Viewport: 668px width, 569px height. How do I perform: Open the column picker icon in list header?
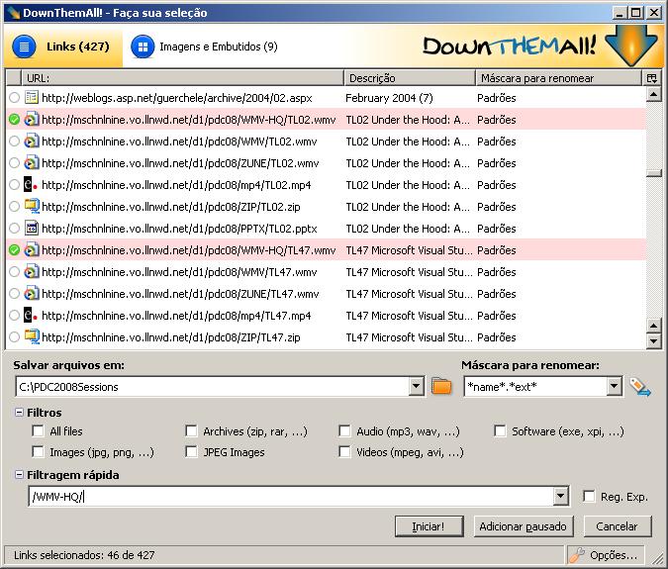pyautogui.click(x=652, y=78)
